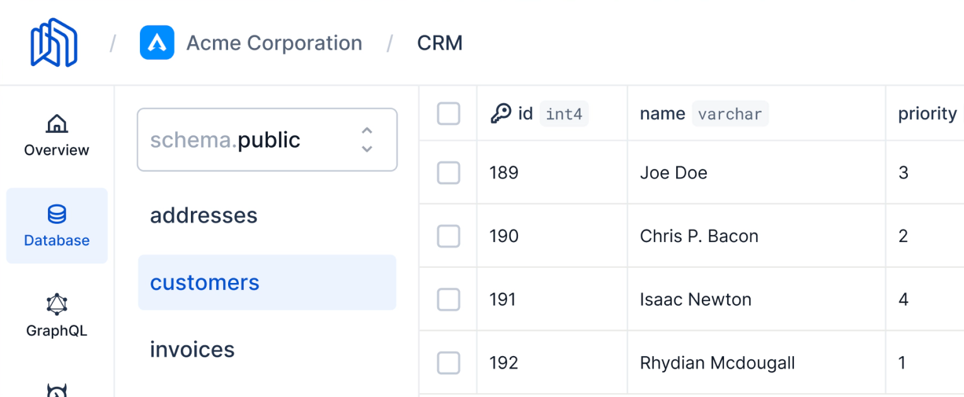This screenshot has width=964, height=397.
Task: Open the Overview home icon
Action: 57,124
